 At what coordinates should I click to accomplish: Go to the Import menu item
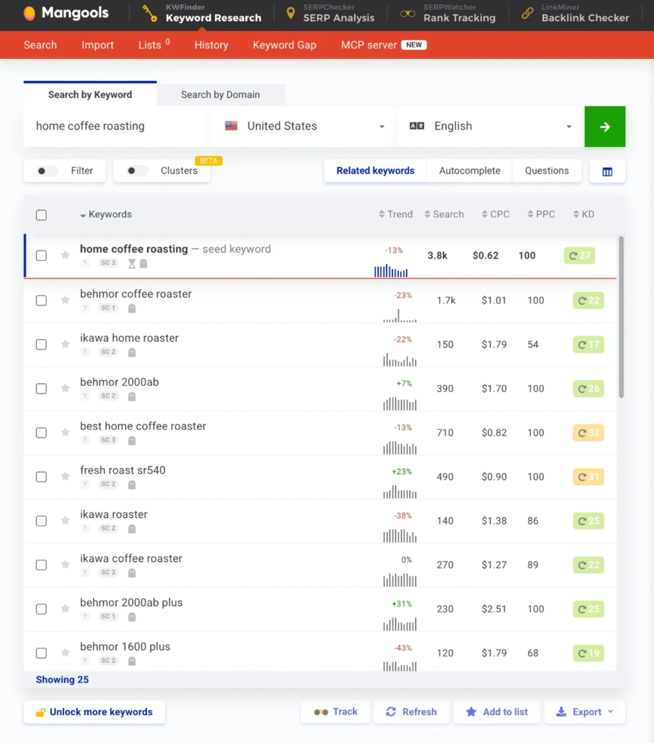(x=98, y=45)
